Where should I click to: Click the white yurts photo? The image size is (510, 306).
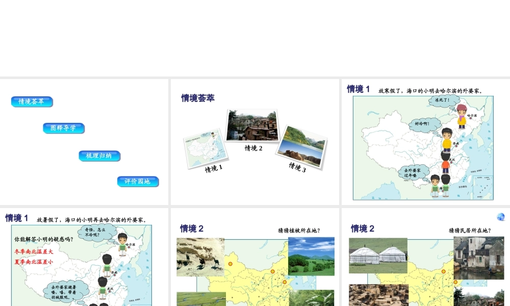click(378, 256)
